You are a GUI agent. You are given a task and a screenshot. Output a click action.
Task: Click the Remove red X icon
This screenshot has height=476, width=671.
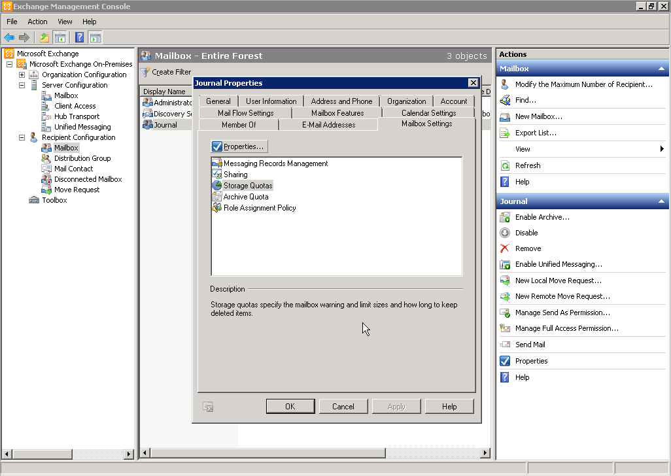point(504,248)
